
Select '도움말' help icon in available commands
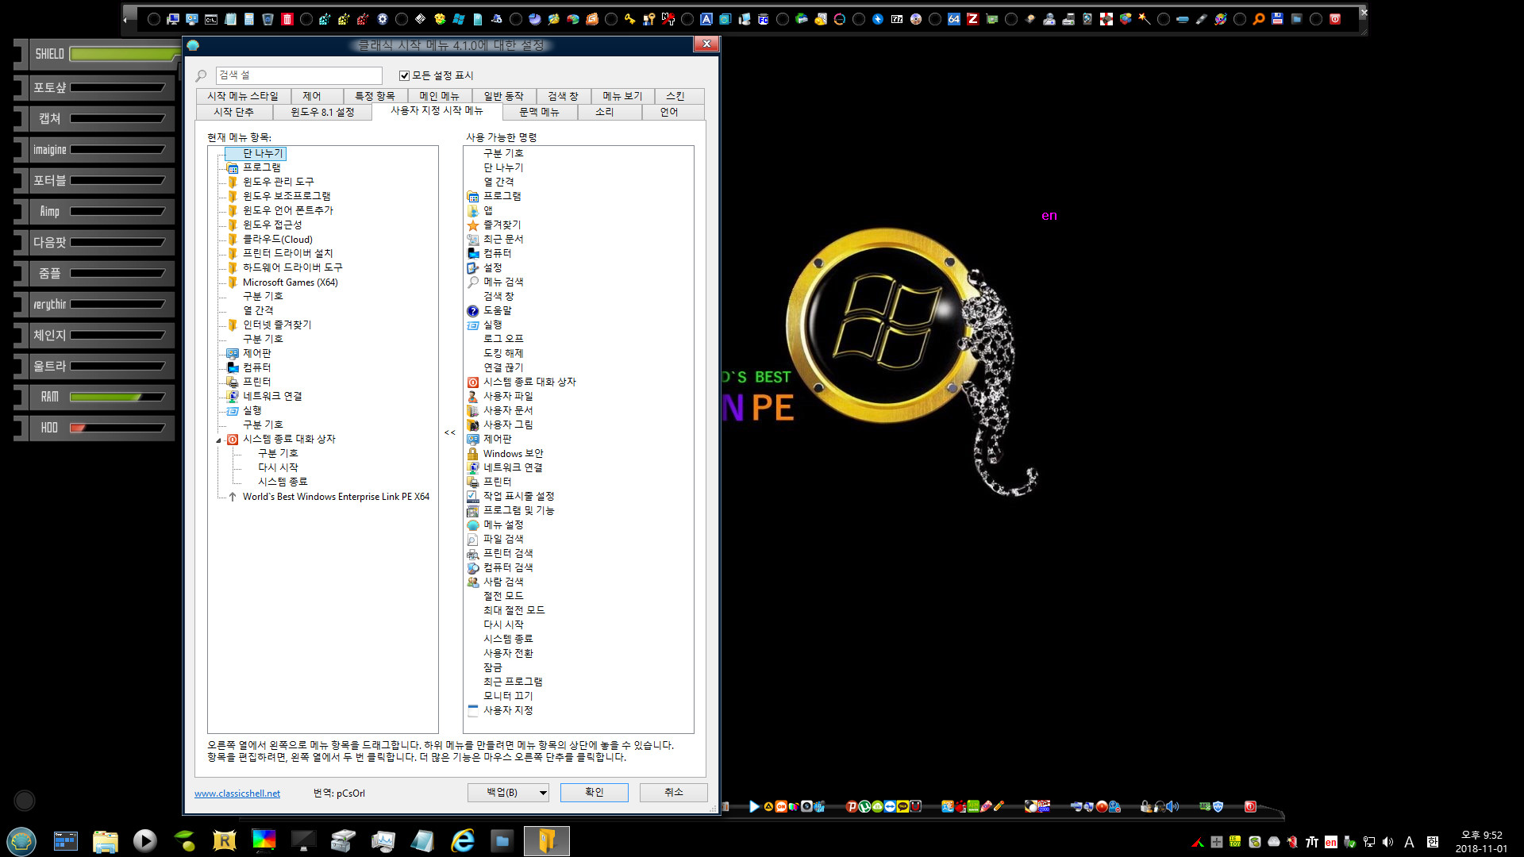(473, 311)
